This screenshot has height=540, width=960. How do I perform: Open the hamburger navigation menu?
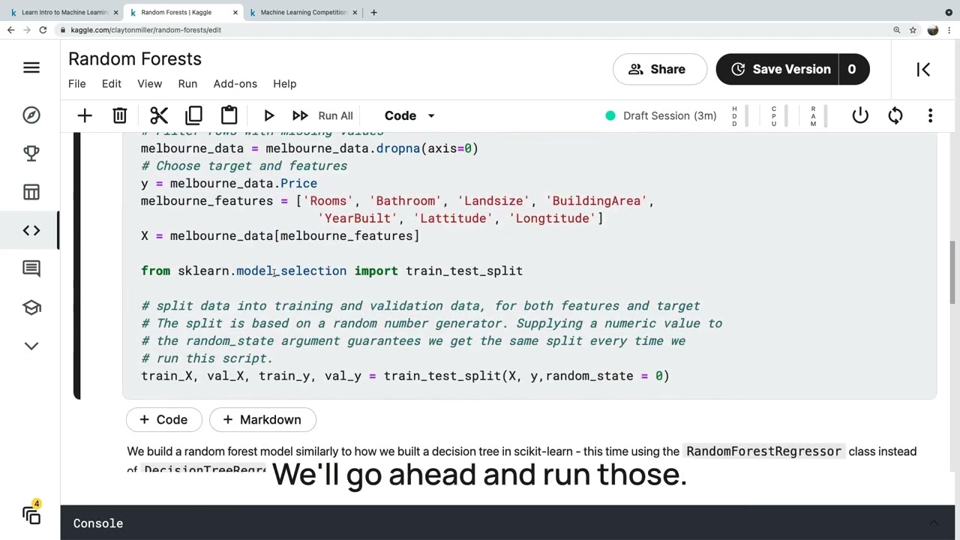(31, 68)
